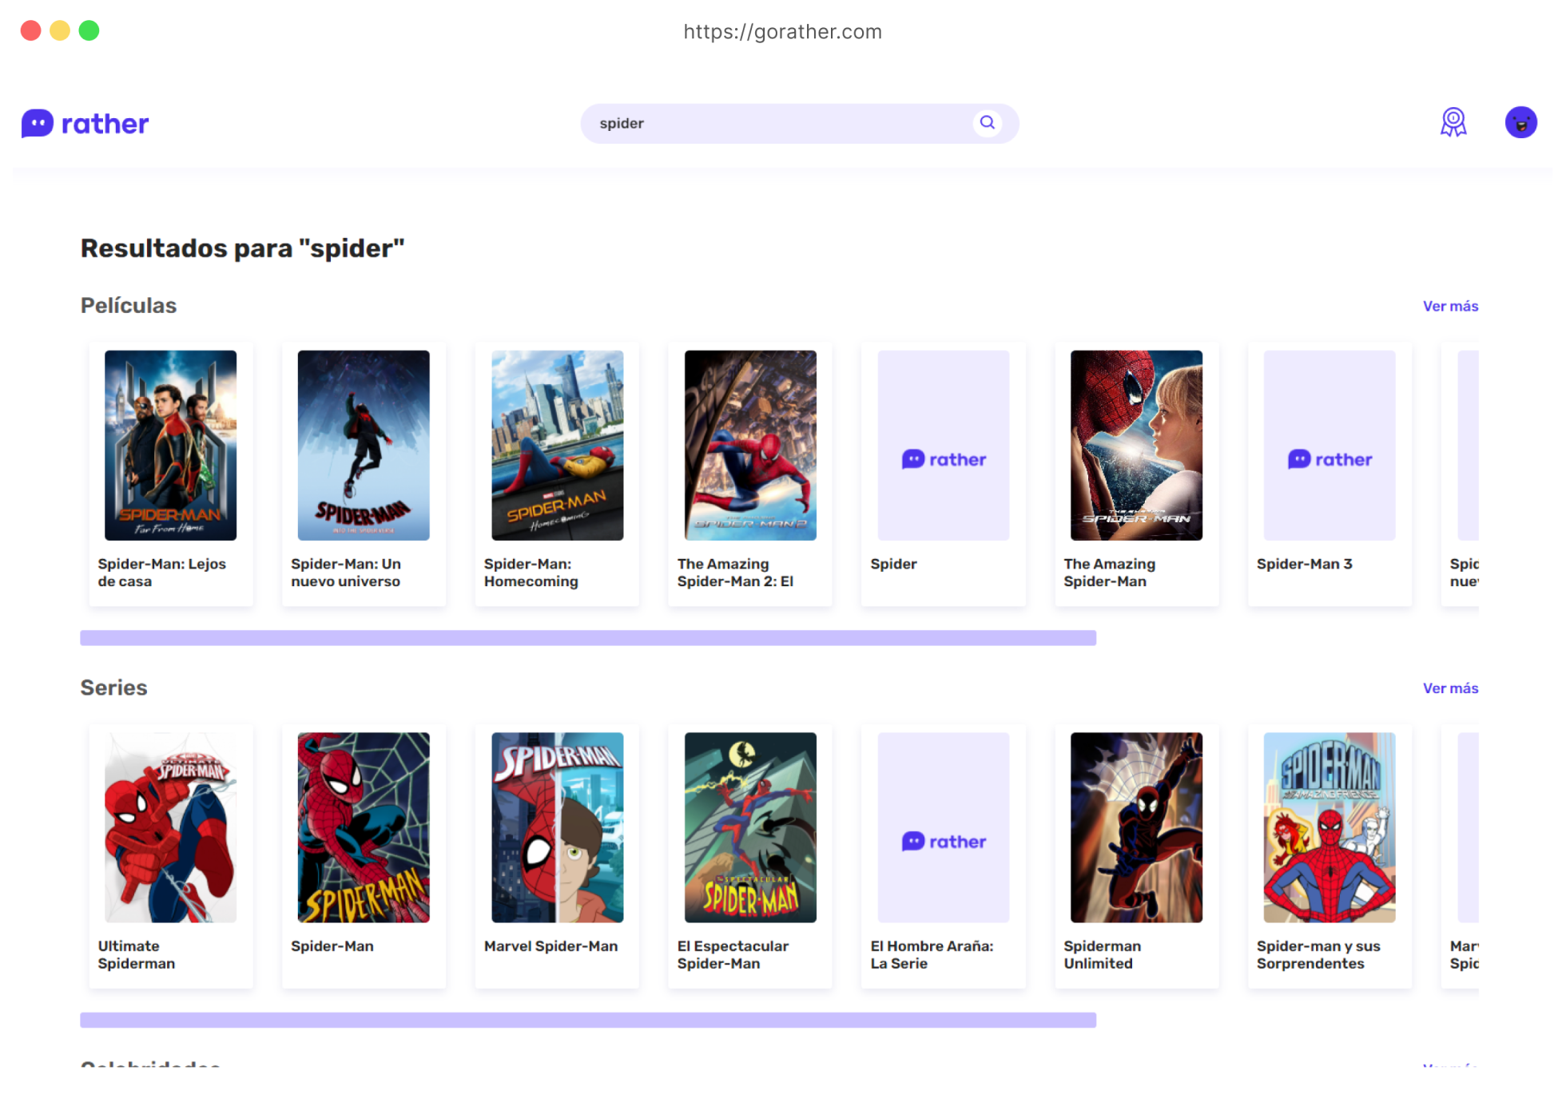Click the rather logo in header
The width and height of the screenshot is (1566, 1118).
coord(85,124)
